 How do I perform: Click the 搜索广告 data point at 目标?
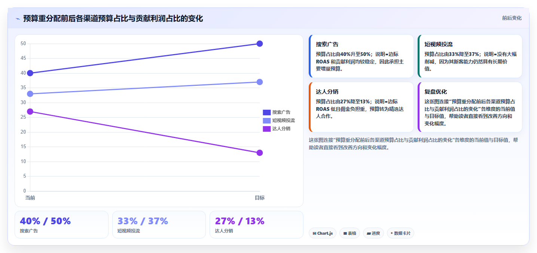click(260, 44)
